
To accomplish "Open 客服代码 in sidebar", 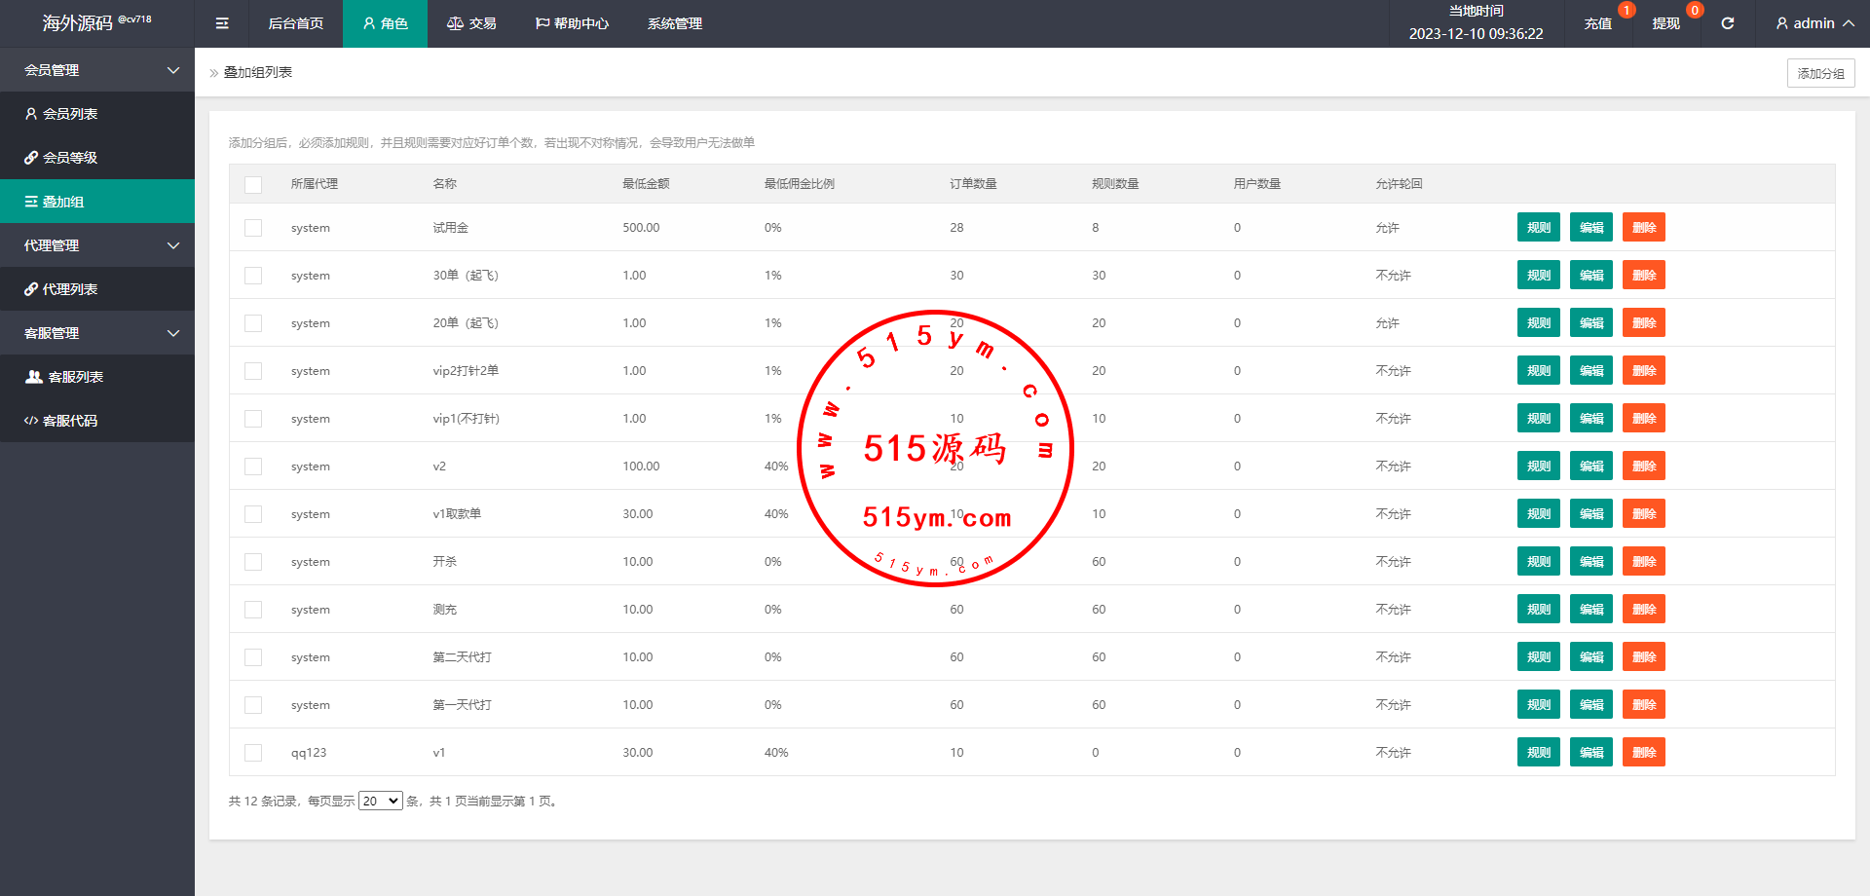I will click(x=70, y=421).
